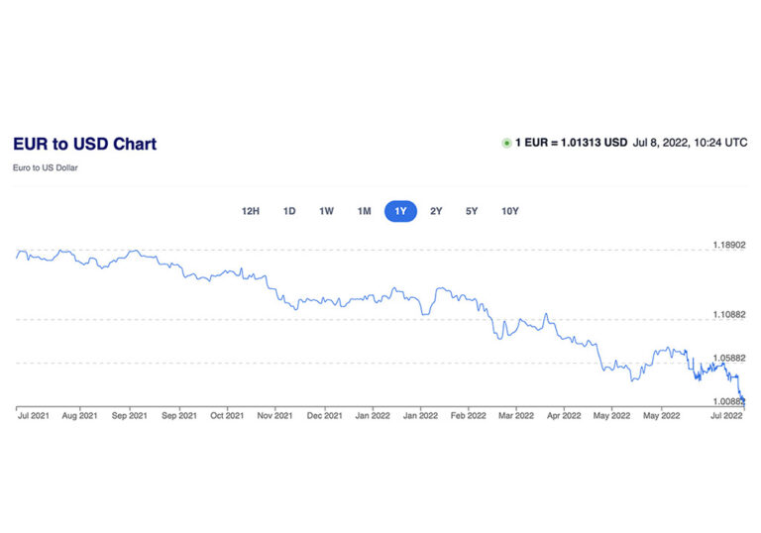This screenshot has width=761, height=533.
Task: Click the latest data point marker on chart
Action: coord(744,401)
